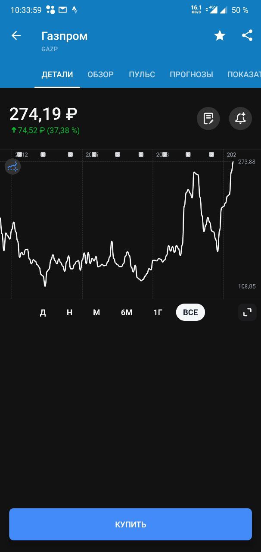The height and width of the screenshot is (552, 261).
Task: Tap the КУПИТЬ buy button
Action: (x=130, y=524)
